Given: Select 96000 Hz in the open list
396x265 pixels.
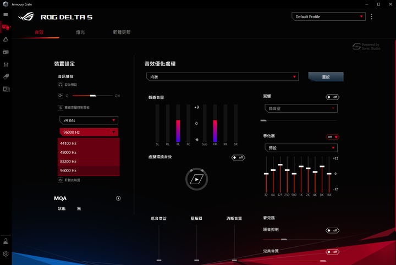Looking at the screenshot, I should coord(89,170).
